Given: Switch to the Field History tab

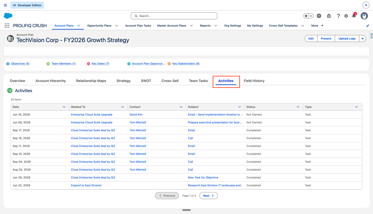Looking at the screenshot, I should click(x=254, y=81).
